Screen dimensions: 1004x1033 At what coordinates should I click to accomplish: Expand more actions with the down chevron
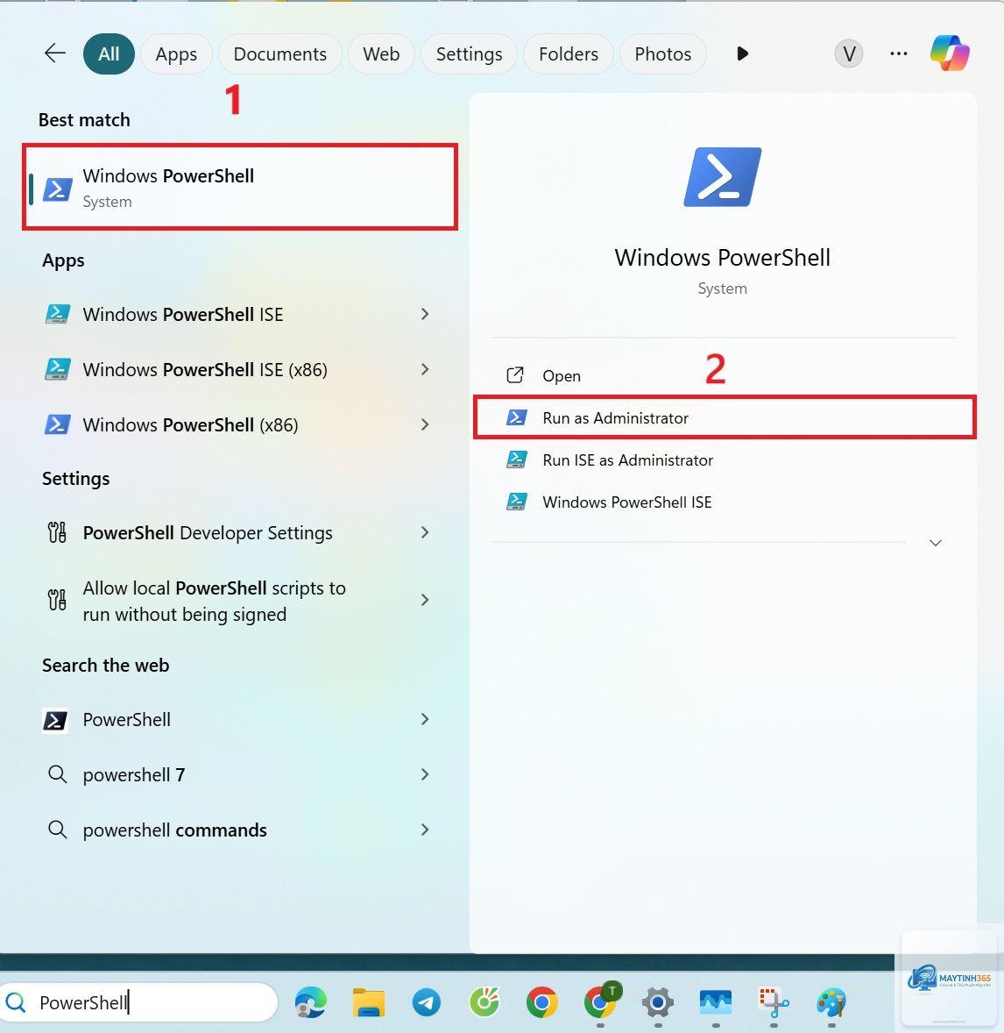[x=935, y=543]
